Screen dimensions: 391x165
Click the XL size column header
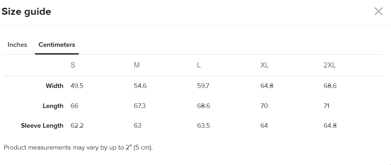pyautogui.click(x=265, y=65)
